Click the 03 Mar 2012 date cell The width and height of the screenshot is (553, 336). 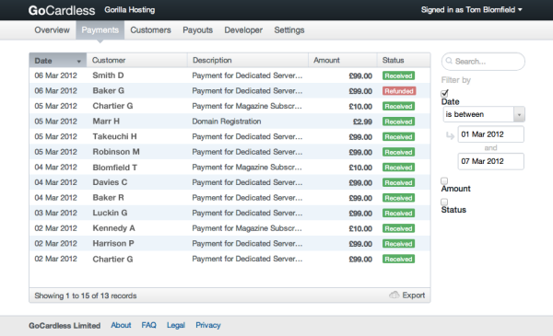click(55, 213)
